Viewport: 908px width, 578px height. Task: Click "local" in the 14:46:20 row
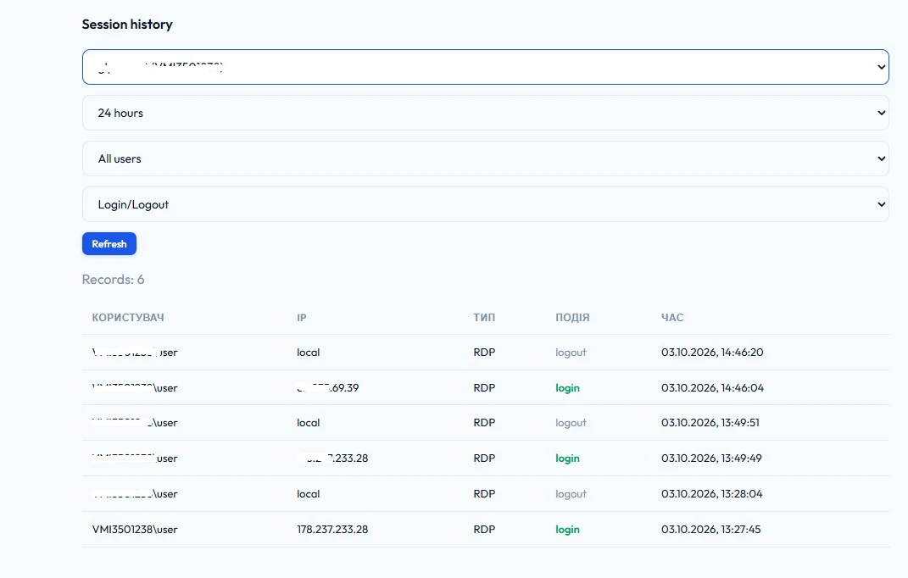tap(308, 352)
